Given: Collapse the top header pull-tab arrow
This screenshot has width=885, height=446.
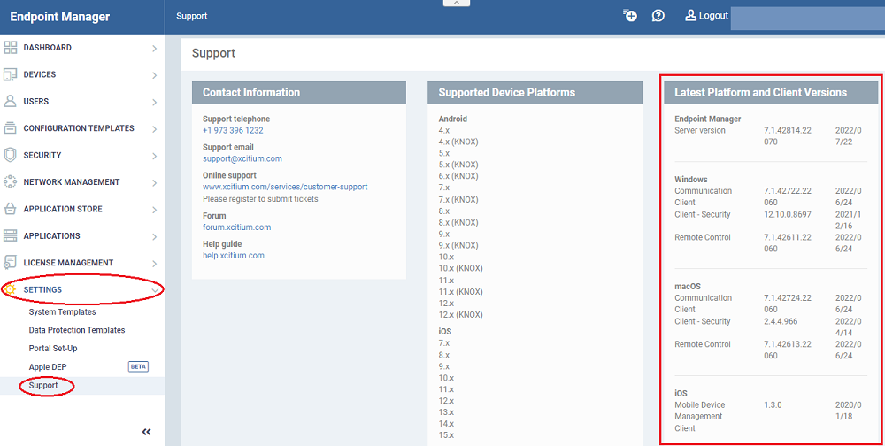Looking at the screenshot, I should (456, 4).
